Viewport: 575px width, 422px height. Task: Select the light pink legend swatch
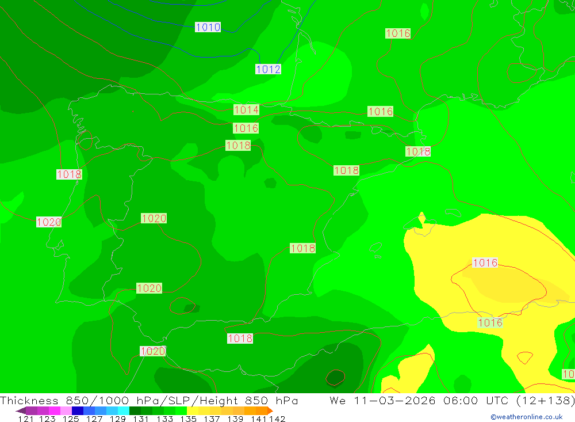click(x=66, y=410)
